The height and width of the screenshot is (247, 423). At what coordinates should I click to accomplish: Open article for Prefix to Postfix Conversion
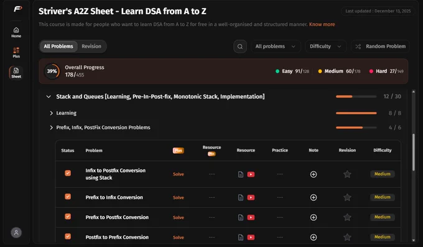point(241,217)
